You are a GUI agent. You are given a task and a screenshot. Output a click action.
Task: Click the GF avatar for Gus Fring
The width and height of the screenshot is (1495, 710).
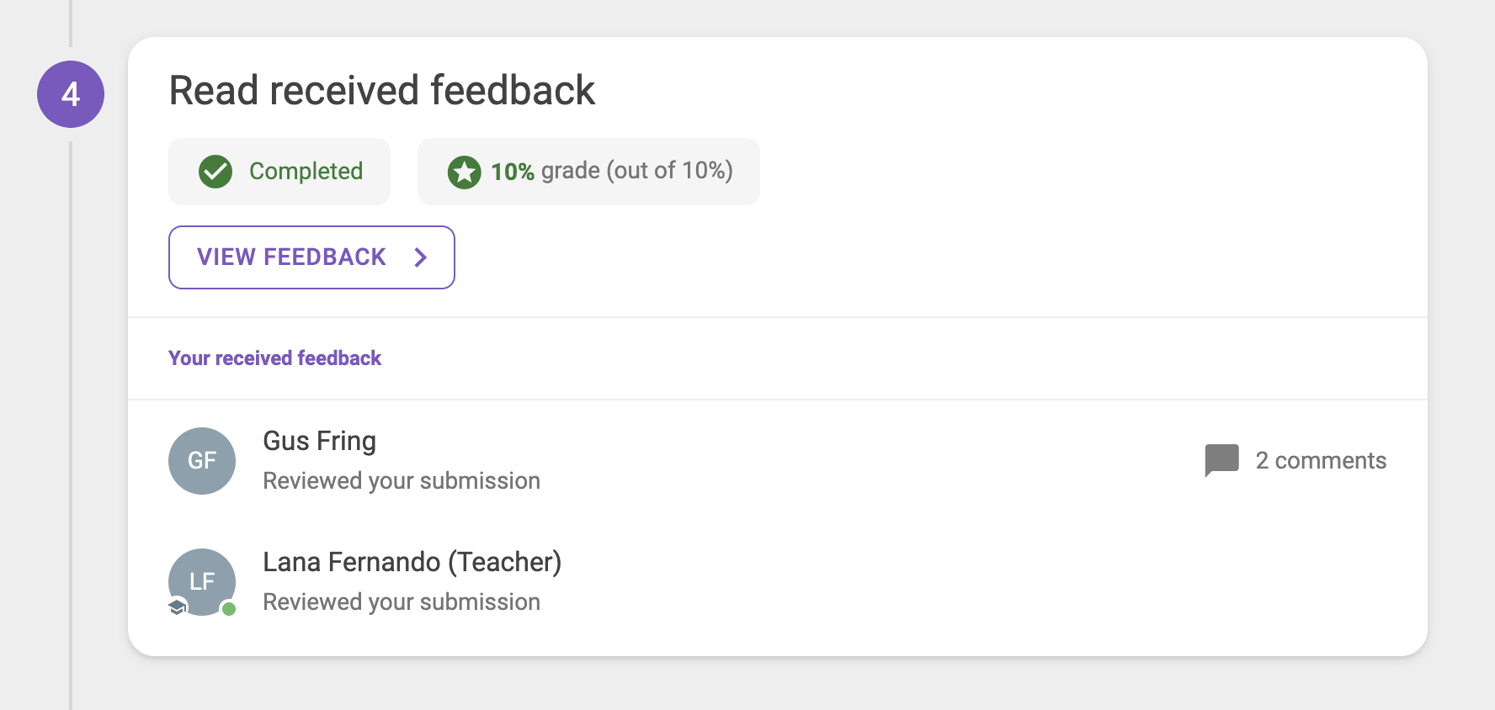tap(202, 461)
